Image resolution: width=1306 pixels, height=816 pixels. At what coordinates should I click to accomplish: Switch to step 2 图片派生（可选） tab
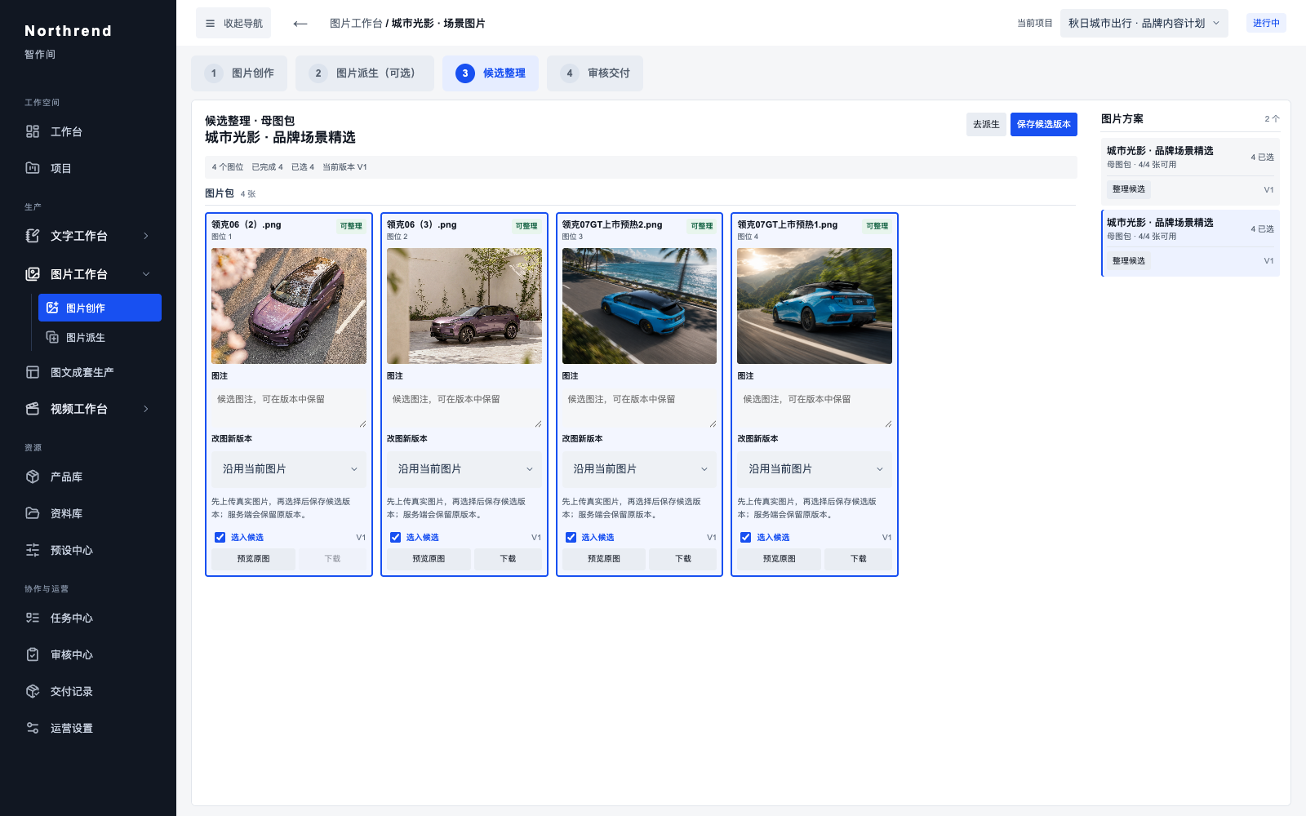364,73
